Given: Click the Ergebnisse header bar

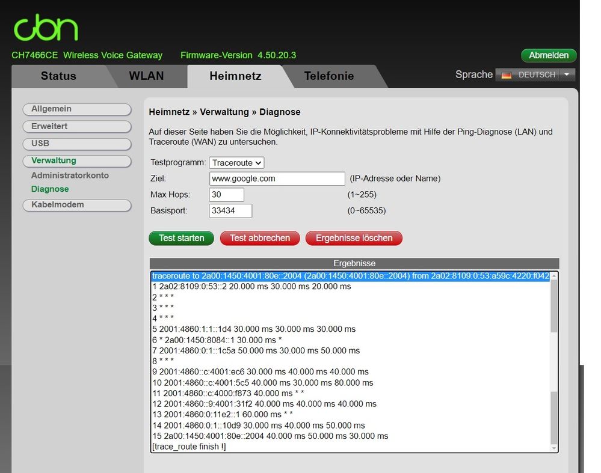Looking at the screenshot, I should coord(354,263).
